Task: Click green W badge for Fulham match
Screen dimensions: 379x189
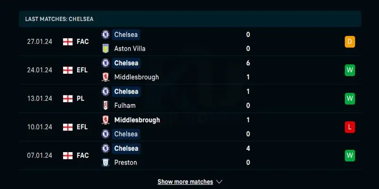Action: (350, 99)
